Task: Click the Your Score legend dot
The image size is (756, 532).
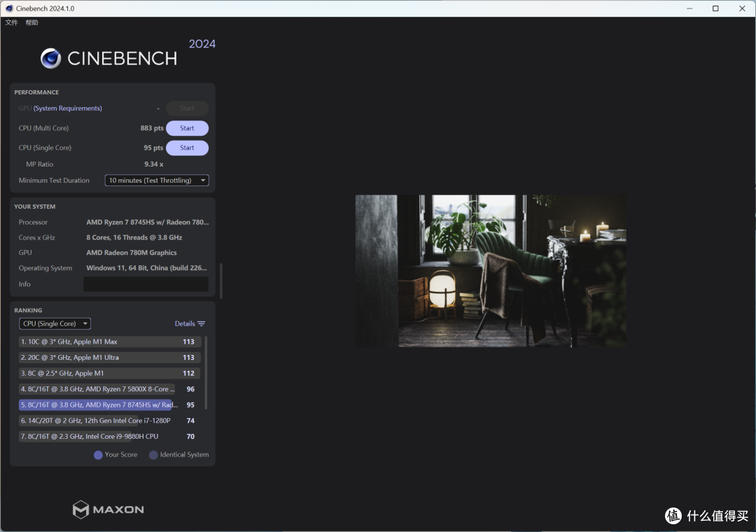Action: click(98, 455)
